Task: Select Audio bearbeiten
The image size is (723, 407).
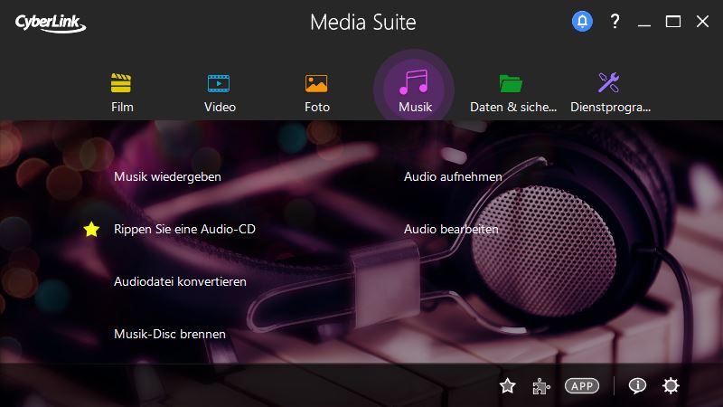Action: (x=451, y=230)
